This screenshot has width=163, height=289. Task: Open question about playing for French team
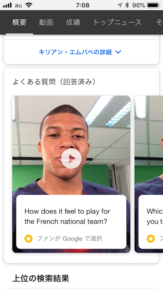(67, 216)
